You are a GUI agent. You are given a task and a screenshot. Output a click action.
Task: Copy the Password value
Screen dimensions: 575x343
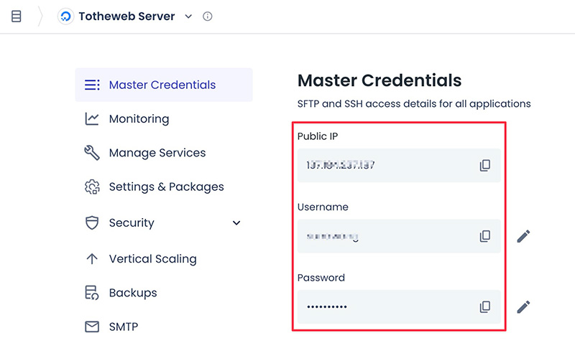coord(485,307)
